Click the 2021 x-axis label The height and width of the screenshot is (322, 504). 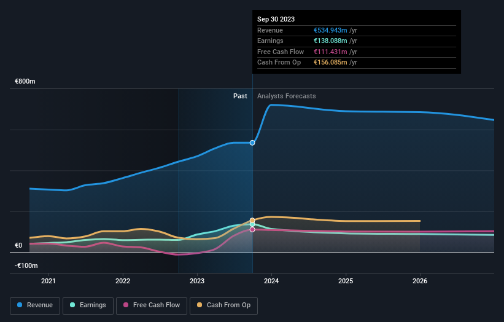click(48, 281)
